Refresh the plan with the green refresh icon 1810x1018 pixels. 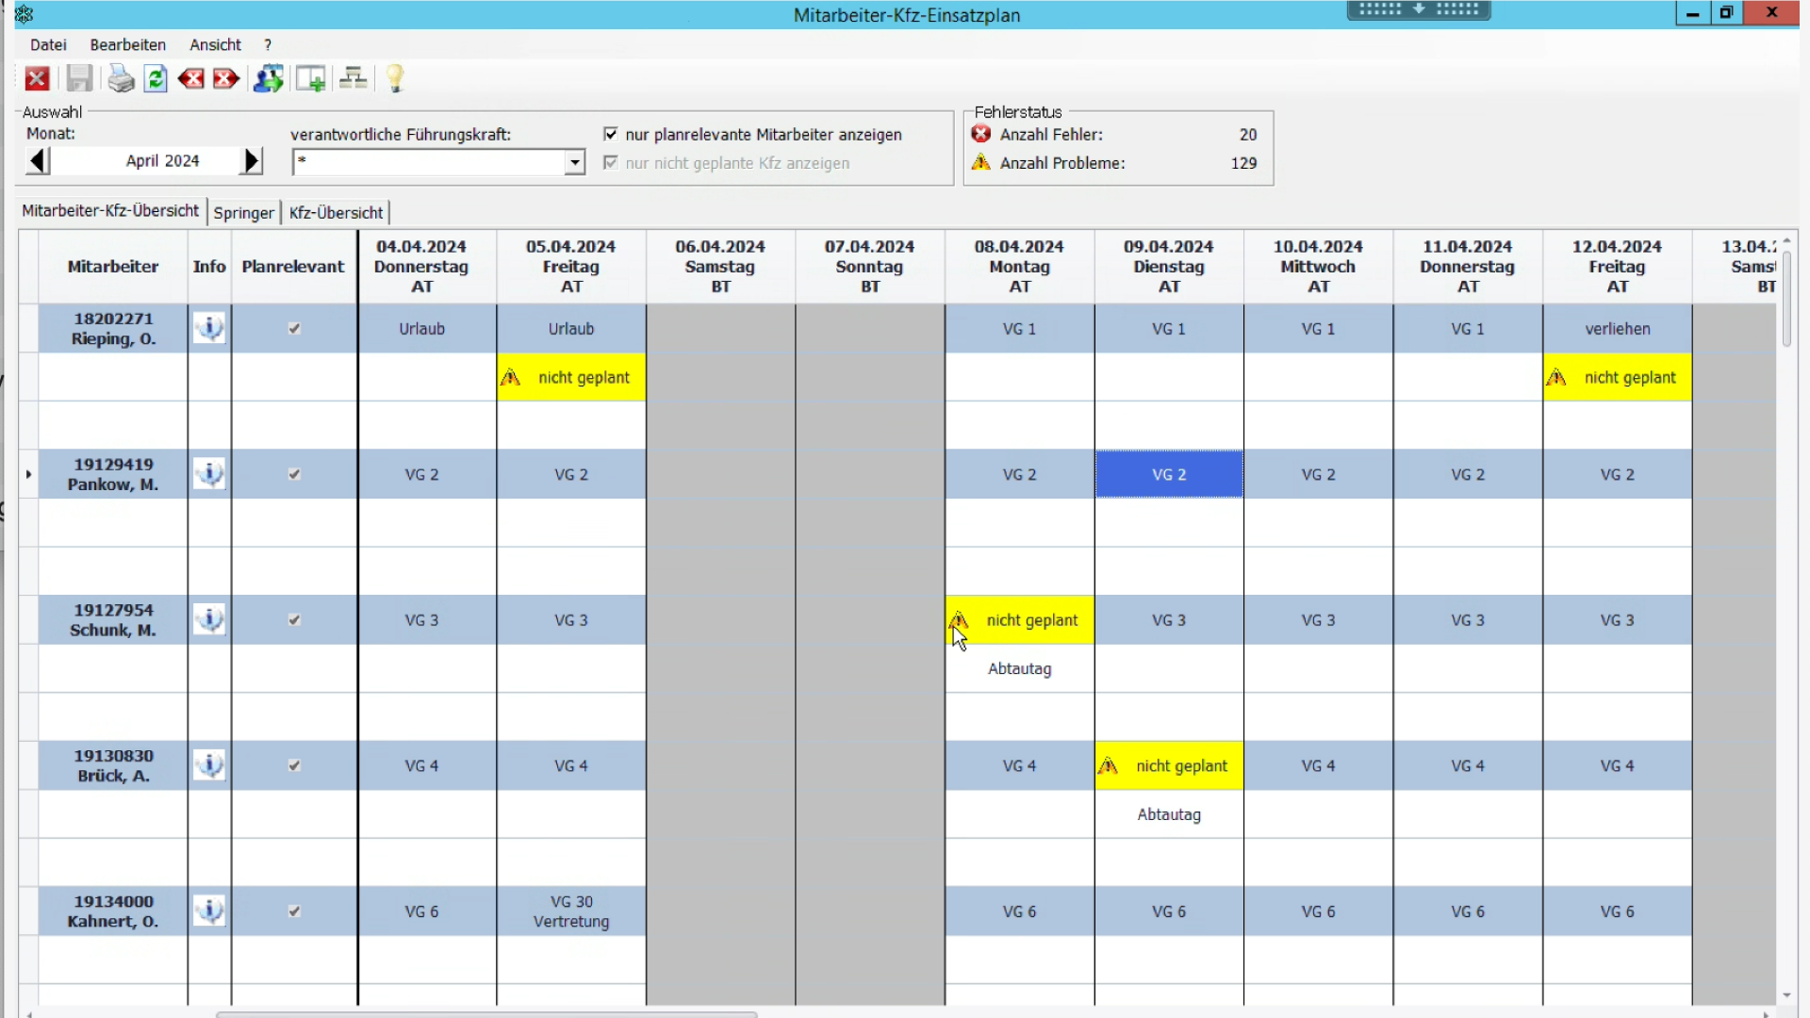pos(156,78)
